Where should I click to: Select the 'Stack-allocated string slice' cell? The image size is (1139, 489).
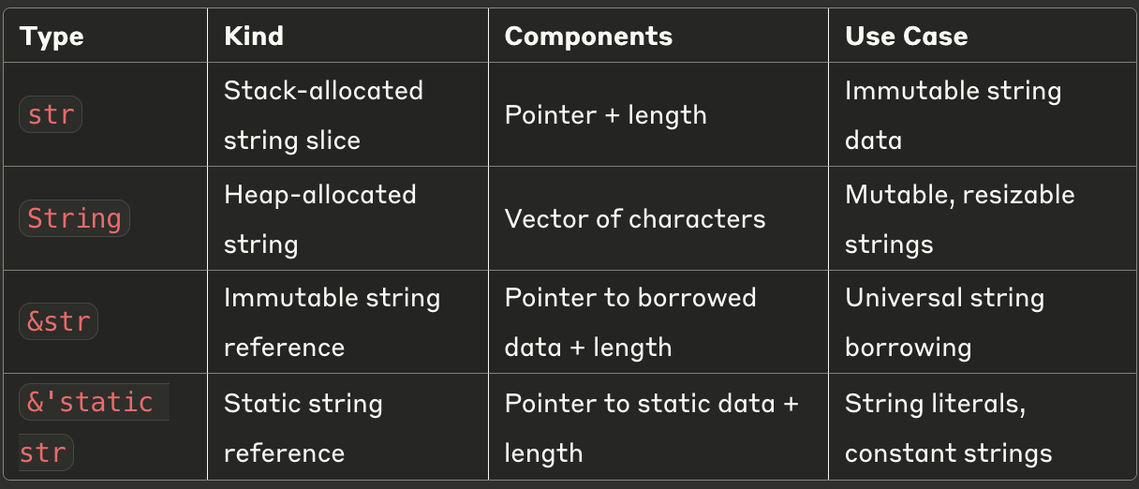coord(348,115)
